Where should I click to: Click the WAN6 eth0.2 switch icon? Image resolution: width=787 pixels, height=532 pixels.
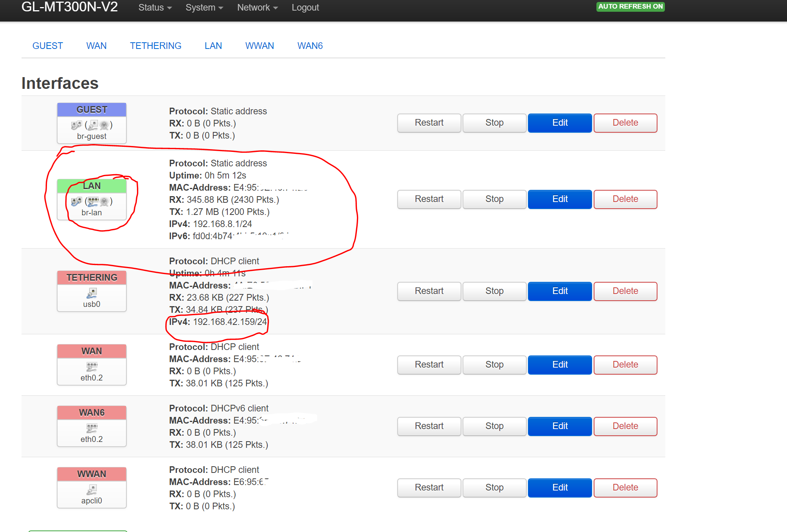point(92,428)
